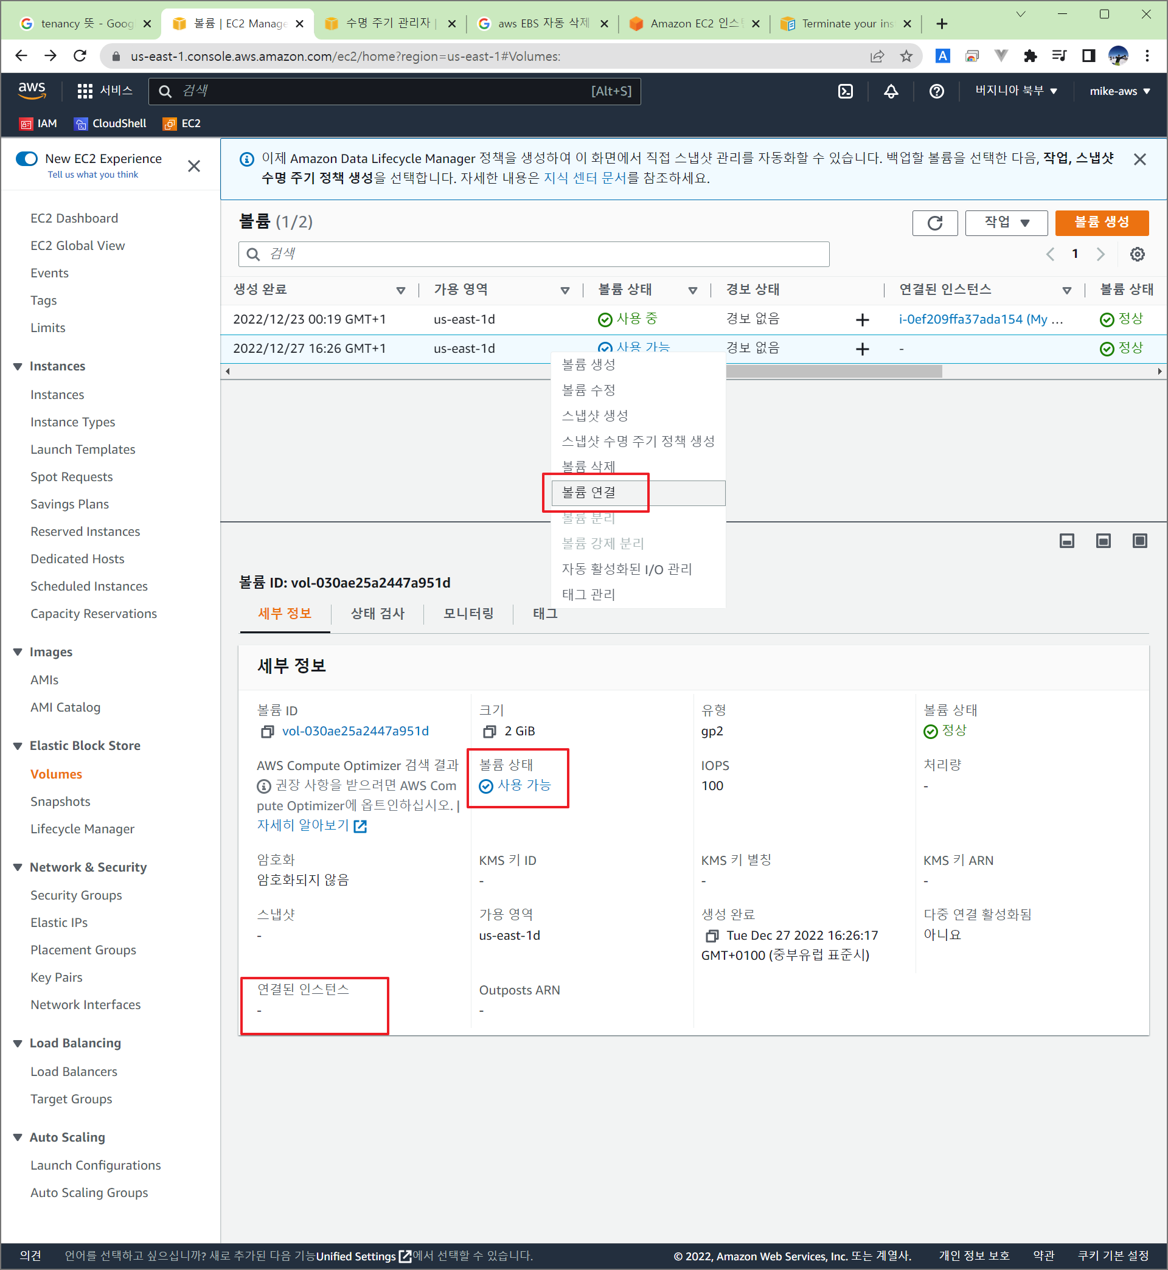1168x1270 pixels.
Task: Collapse details panel to bottom view
Action: coord(1067,541)
